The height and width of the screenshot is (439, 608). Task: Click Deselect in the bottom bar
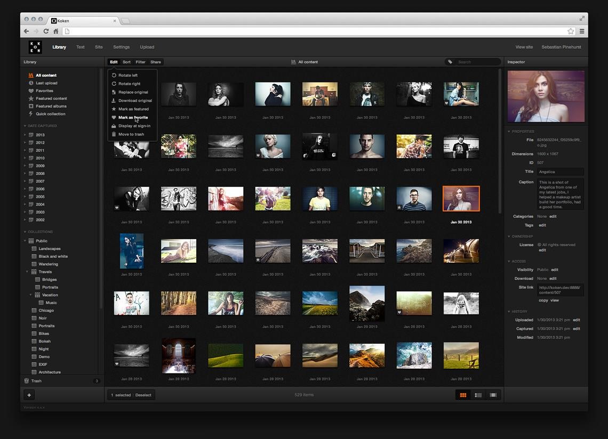point(143,395)
